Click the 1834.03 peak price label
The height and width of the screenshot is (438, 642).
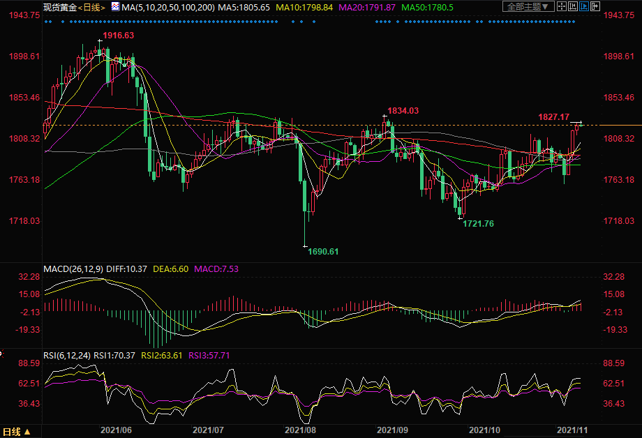403,110
